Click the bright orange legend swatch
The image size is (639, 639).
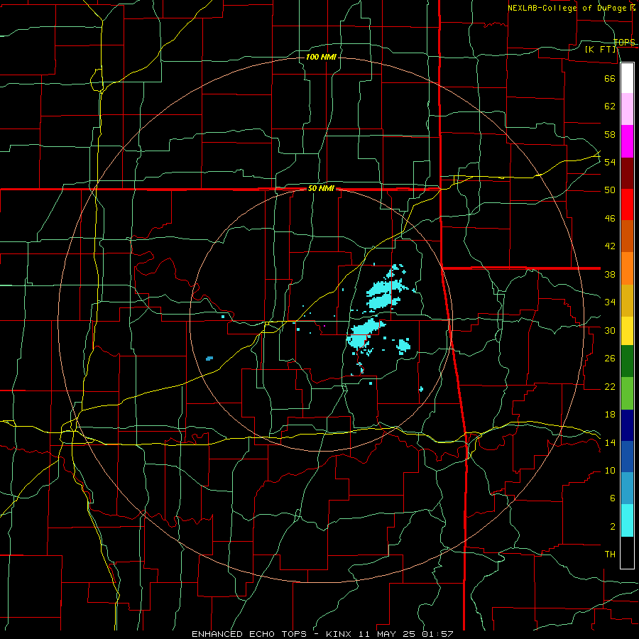click(627, 268)
